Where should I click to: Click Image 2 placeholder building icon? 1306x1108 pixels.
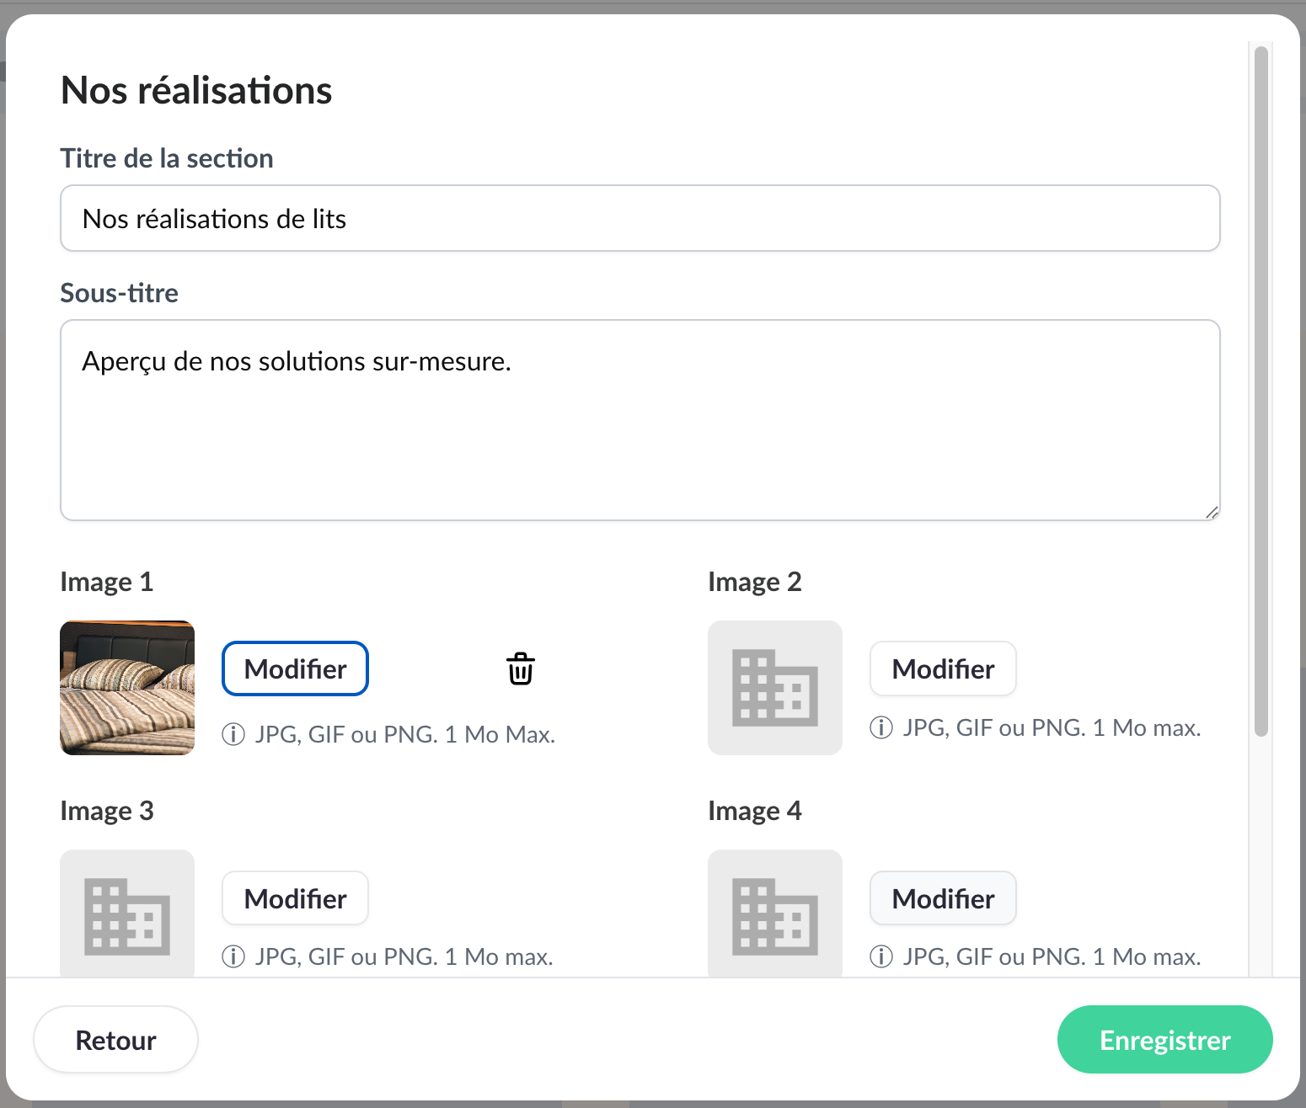click(x=774, y=688)
